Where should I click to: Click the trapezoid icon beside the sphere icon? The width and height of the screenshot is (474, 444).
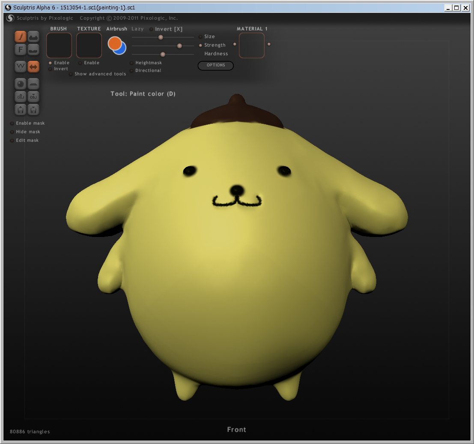tap(33, 84)
